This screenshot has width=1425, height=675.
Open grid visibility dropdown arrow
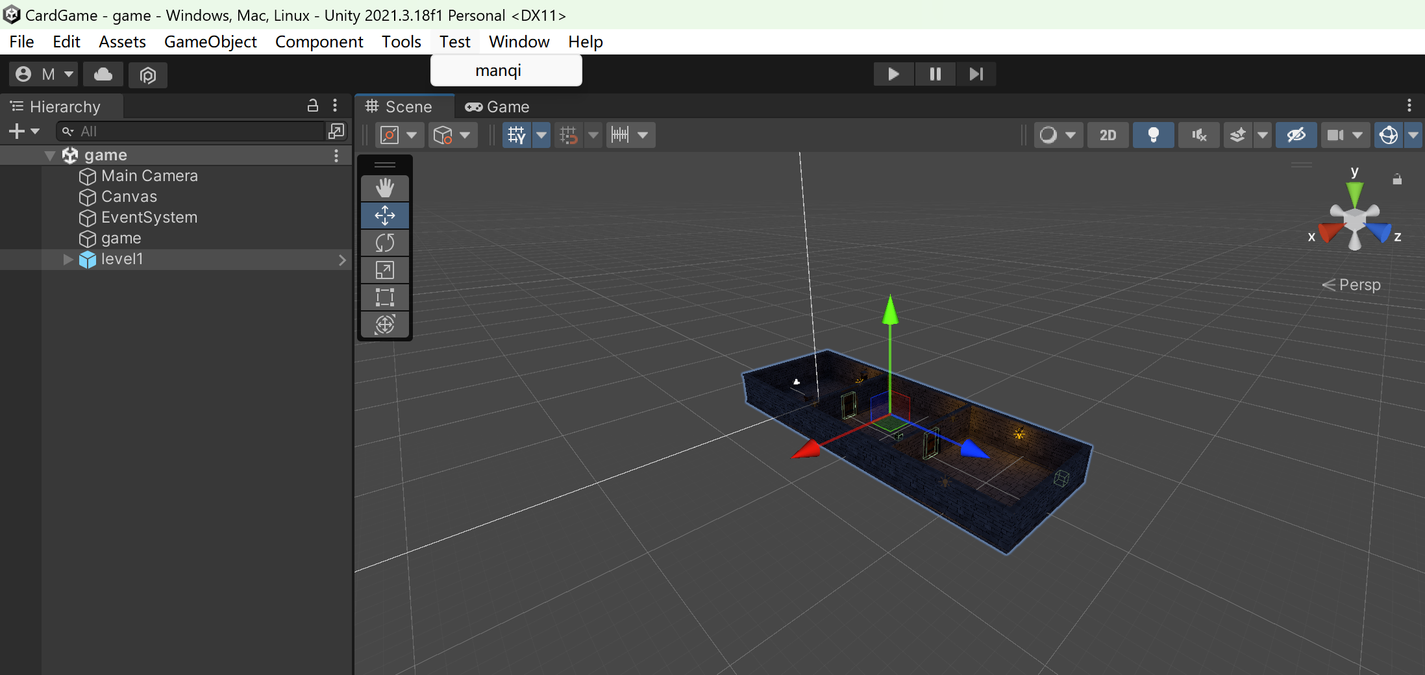(x=541, y=135)
